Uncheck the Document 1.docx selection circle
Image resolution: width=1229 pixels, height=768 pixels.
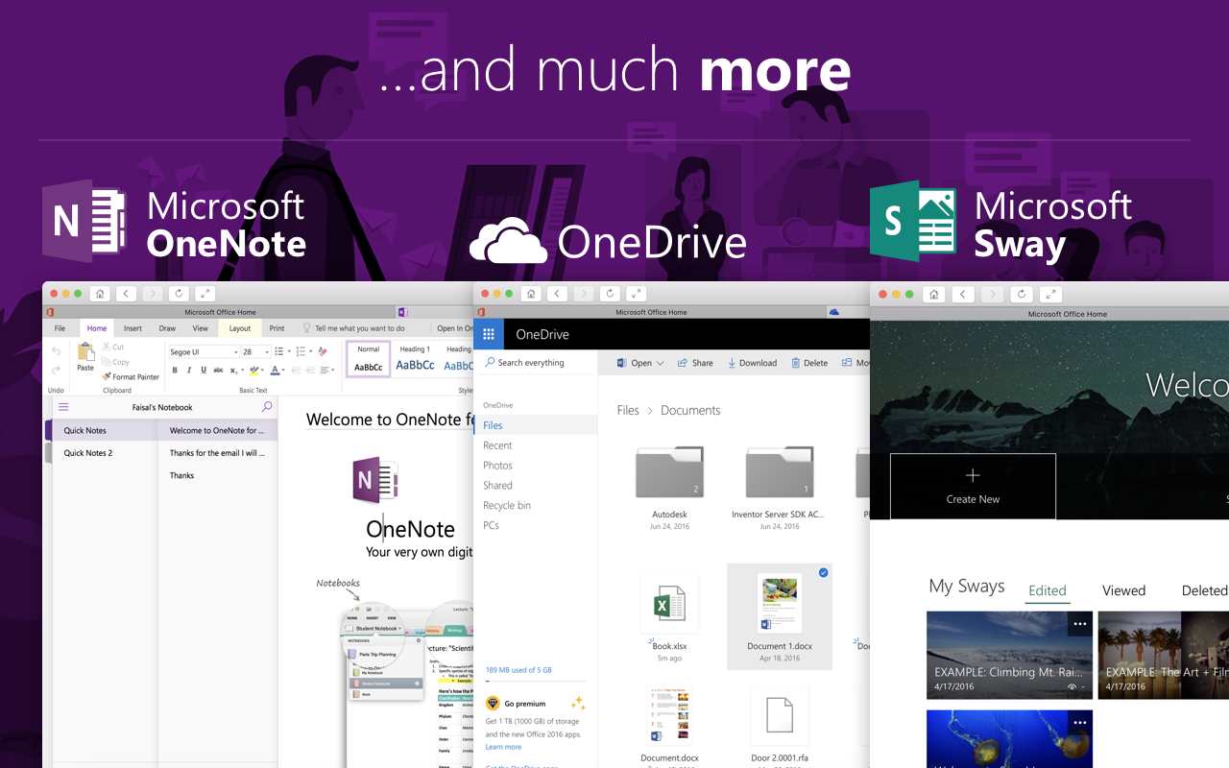tap(823, 573)
